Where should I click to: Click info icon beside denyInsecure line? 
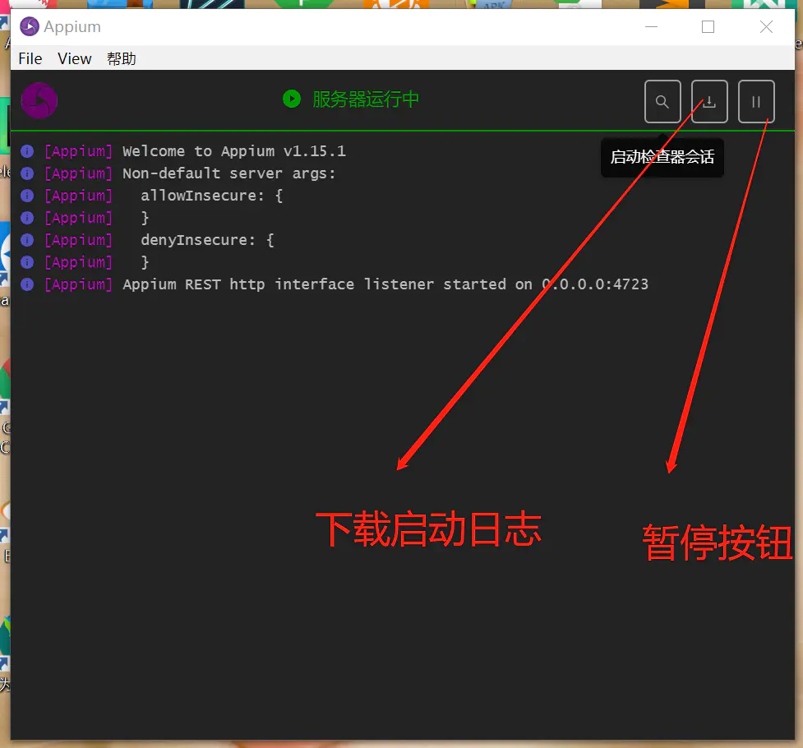point(27,240)
